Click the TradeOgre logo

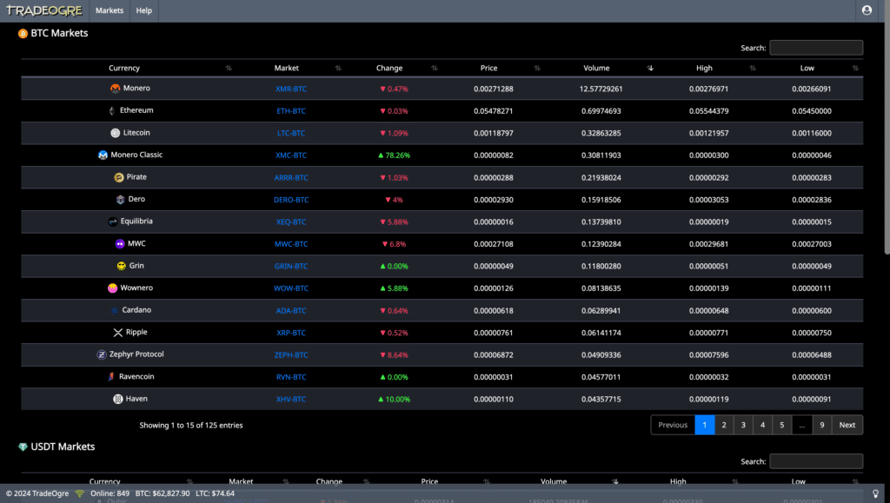click(x=44, y=10)
